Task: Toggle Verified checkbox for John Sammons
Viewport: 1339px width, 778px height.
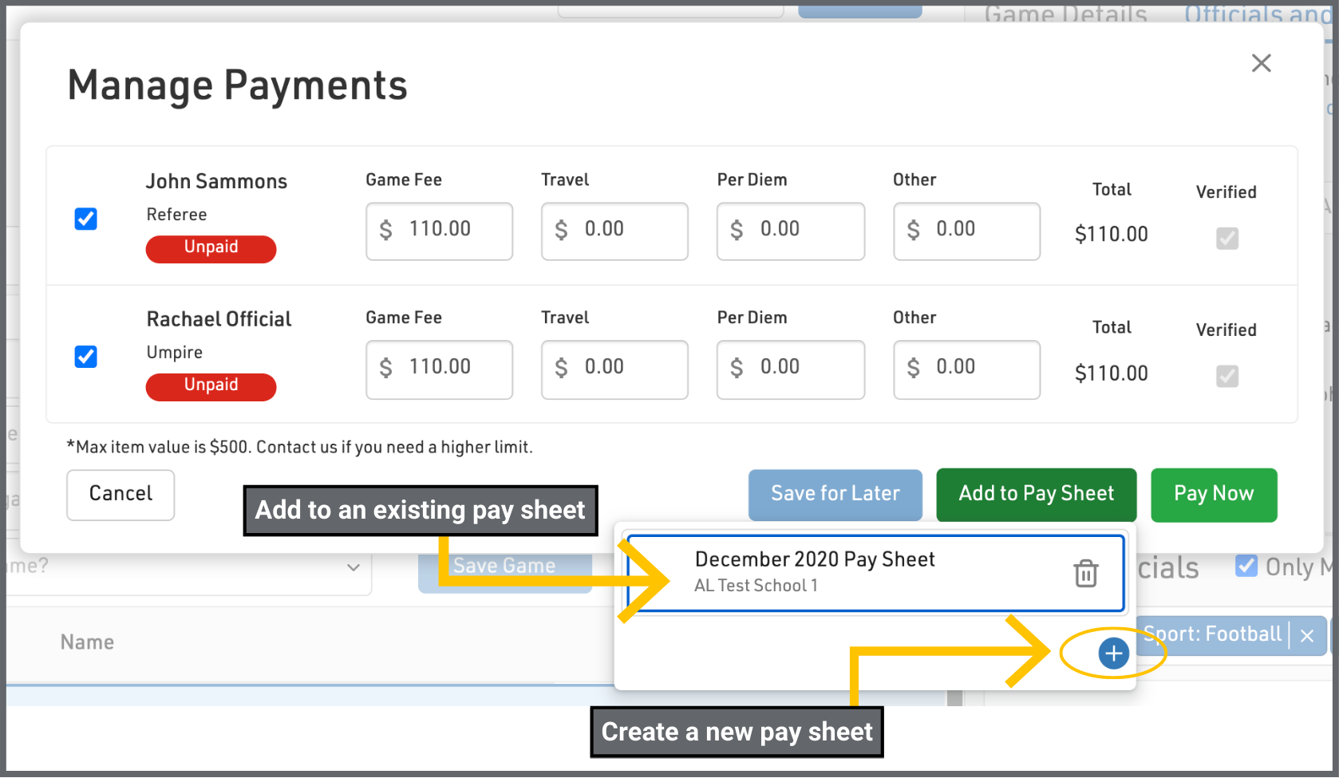Action: tap(1226, 238)
